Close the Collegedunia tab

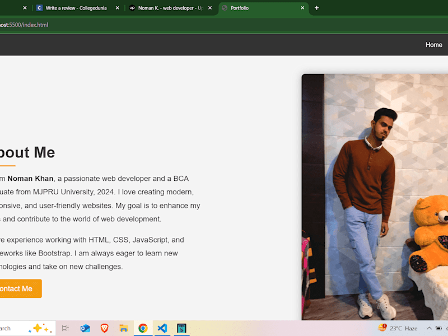click(118, 8)
